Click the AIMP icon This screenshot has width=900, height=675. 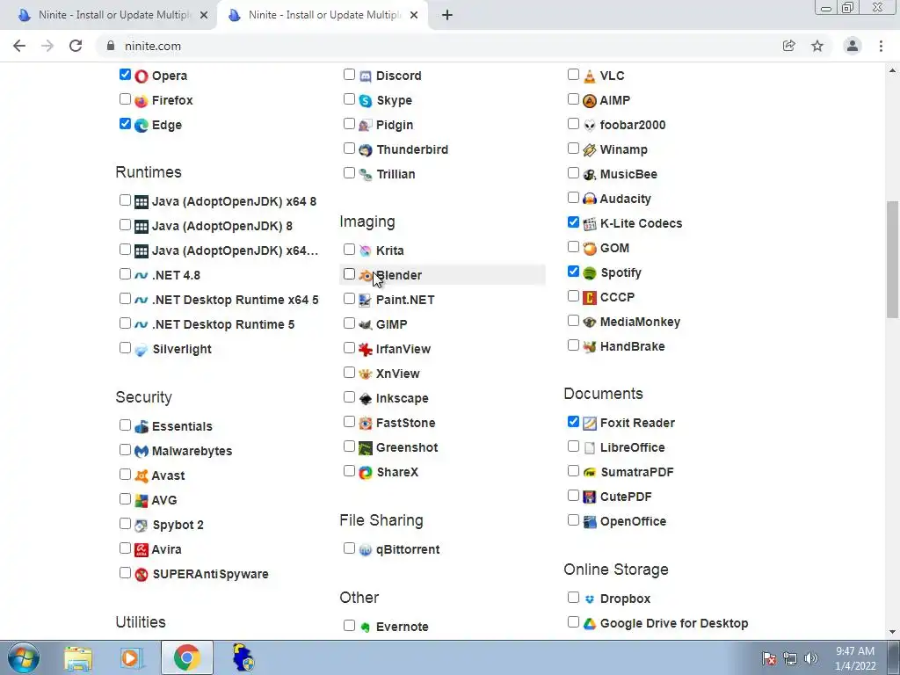pyautogui.click(x=590, y=101)
